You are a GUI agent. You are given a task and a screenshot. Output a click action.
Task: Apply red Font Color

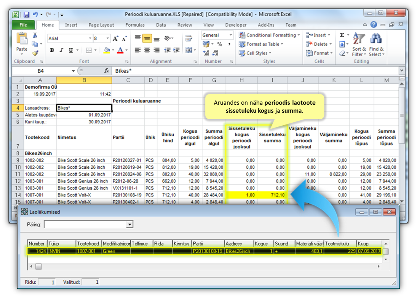[x=120, y=50]
